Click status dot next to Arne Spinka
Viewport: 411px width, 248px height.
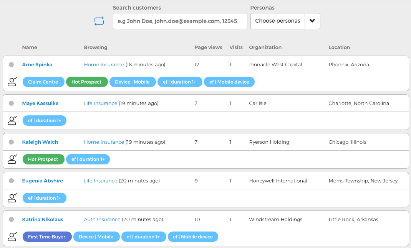click(x=12, y=65)
